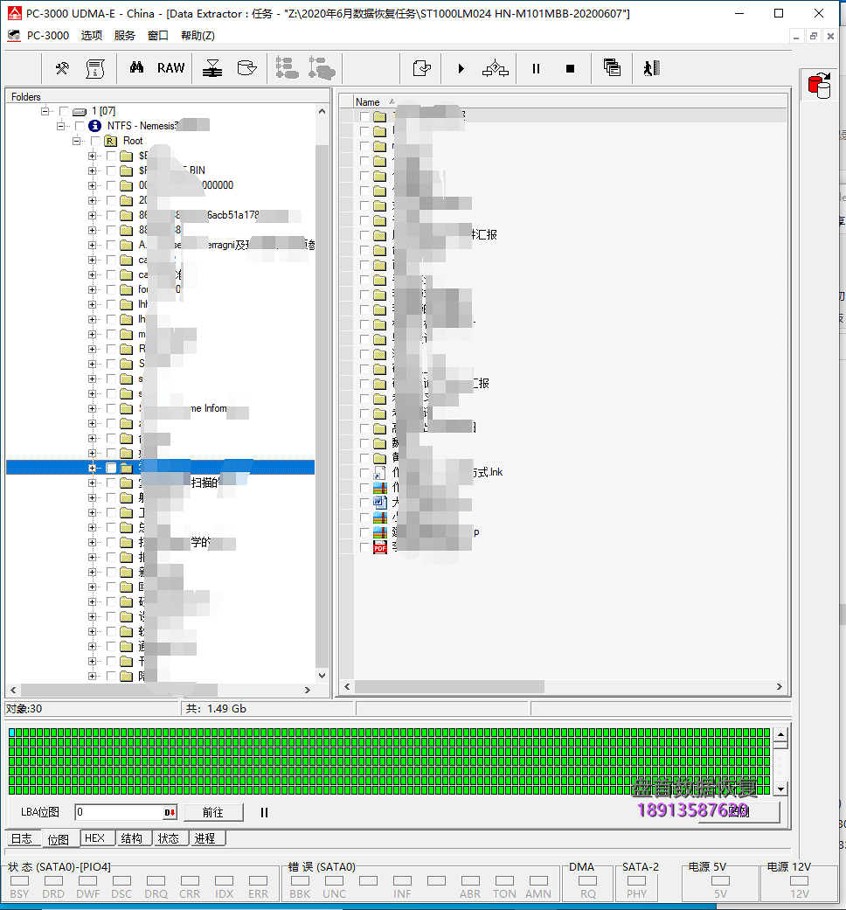
Task: Check the folder ending with 000000
Action: (x=111, y=185)
